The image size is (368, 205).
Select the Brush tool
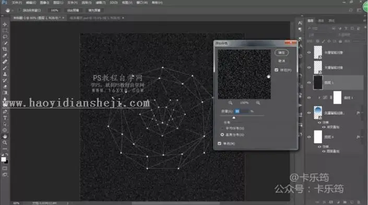[5, 68]
